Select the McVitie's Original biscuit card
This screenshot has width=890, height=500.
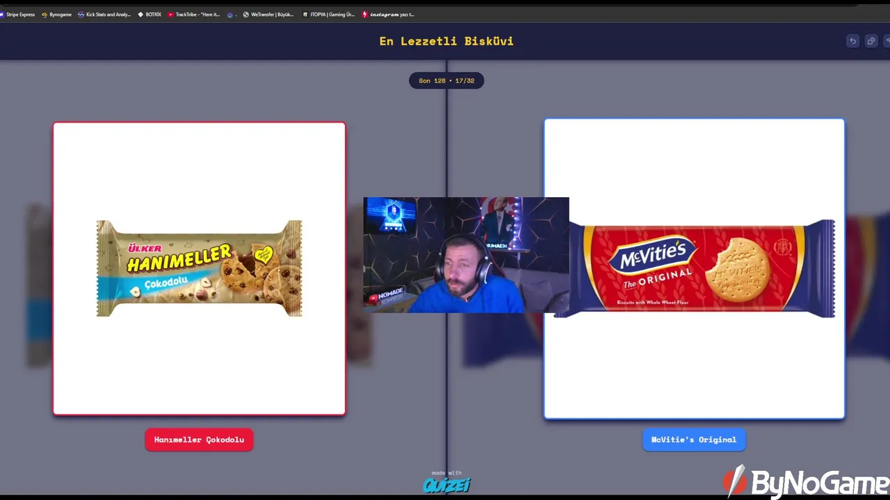[694, 269]
